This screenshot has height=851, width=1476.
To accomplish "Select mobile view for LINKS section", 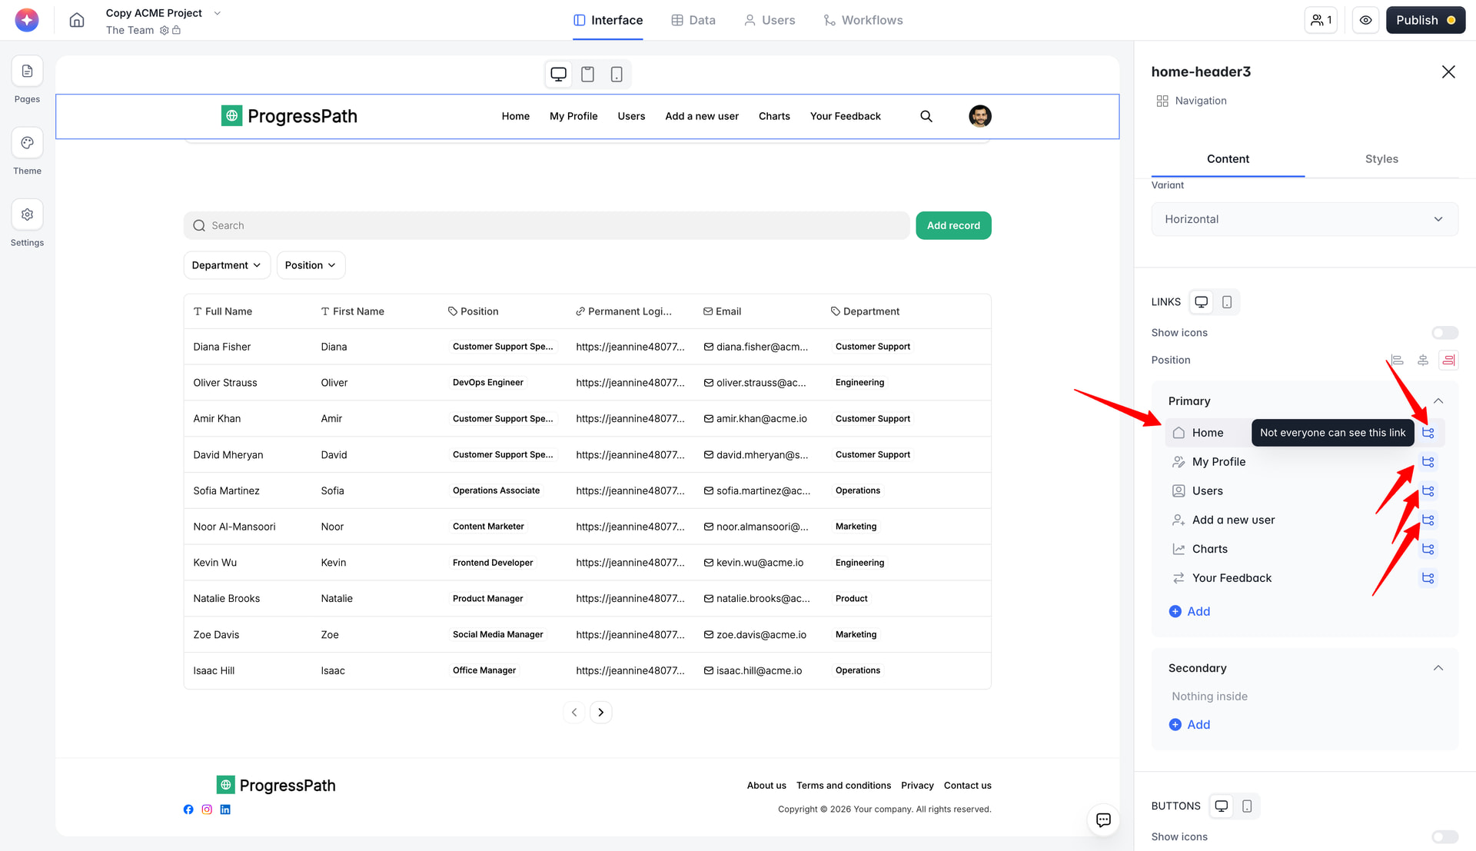I will (1227, 302).
